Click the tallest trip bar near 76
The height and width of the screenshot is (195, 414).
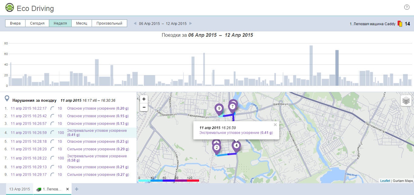(311, 66)
